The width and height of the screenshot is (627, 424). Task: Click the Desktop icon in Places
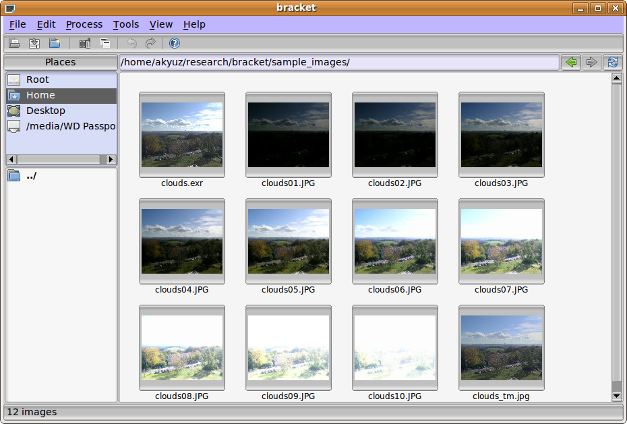[x=14, y=111]
